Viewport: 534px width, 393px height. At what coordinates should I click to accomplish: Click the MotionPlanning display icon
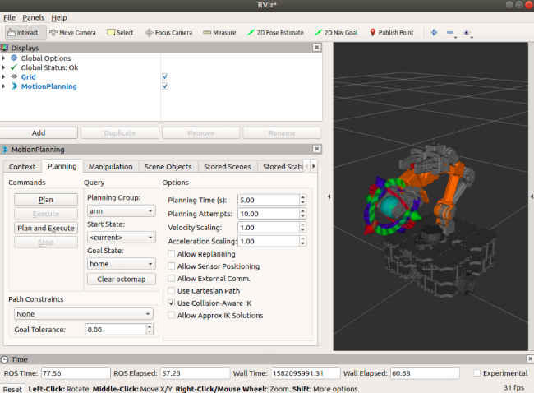(14, 86)
